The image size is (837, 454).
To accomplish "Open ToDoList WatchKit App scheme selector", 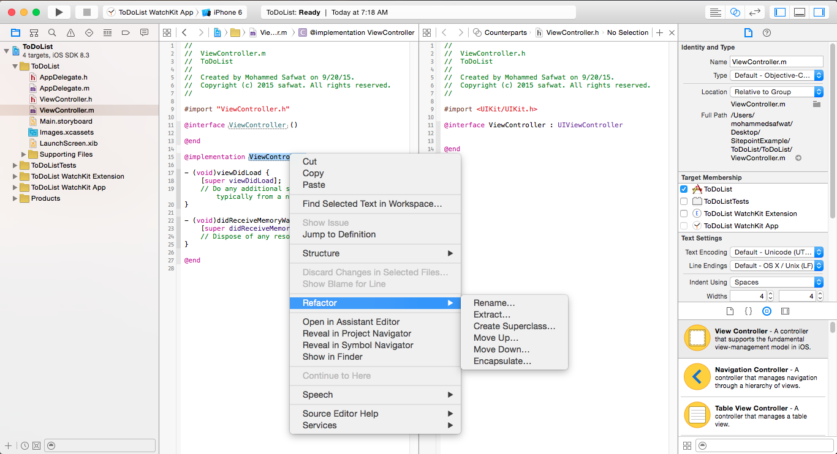I will coord(150,12).
